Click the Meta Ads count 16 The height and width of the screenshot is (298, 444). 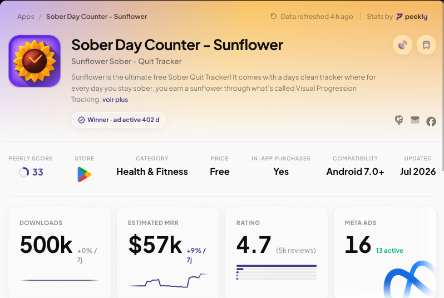pos(358,245)
